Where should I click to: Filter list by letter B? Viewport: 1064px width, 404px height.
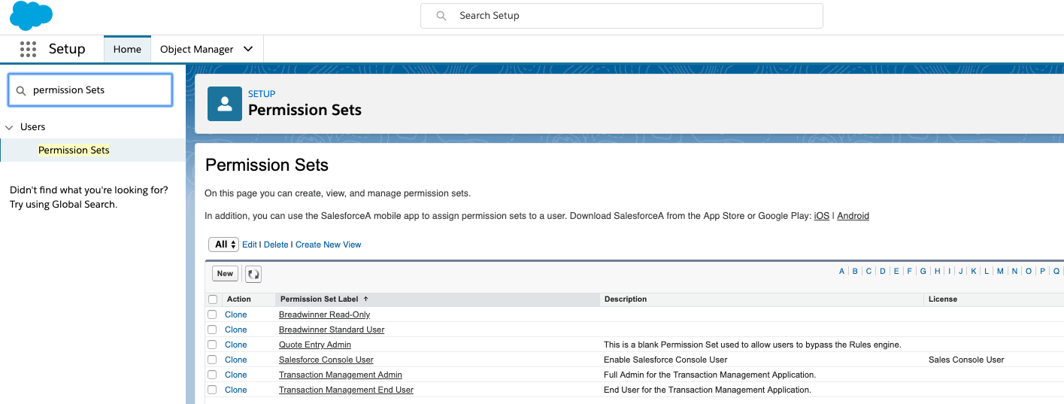[855, 272]
